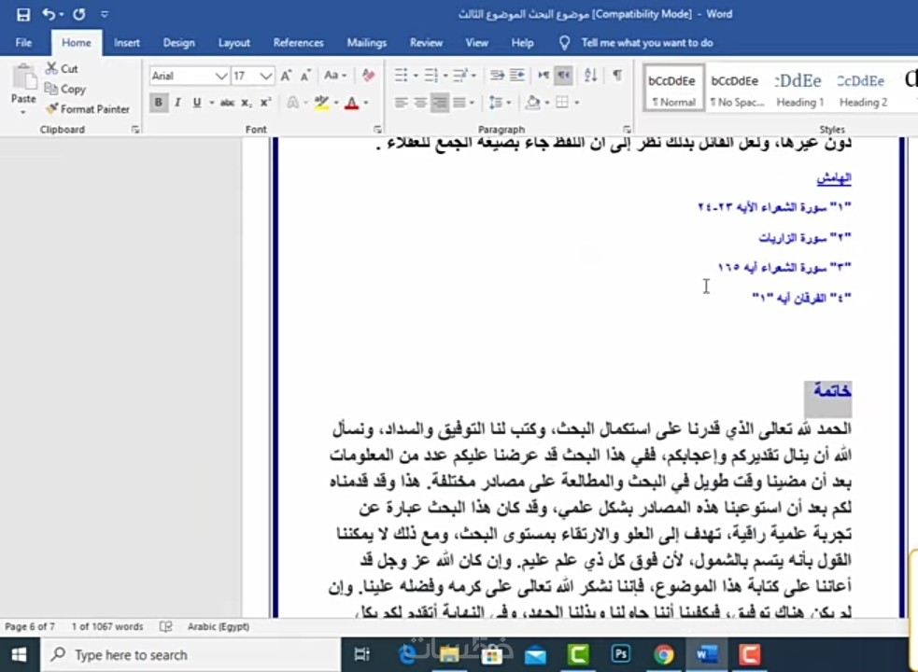
Task: Switch to the Review tab
Action: (x=426, y=43)
